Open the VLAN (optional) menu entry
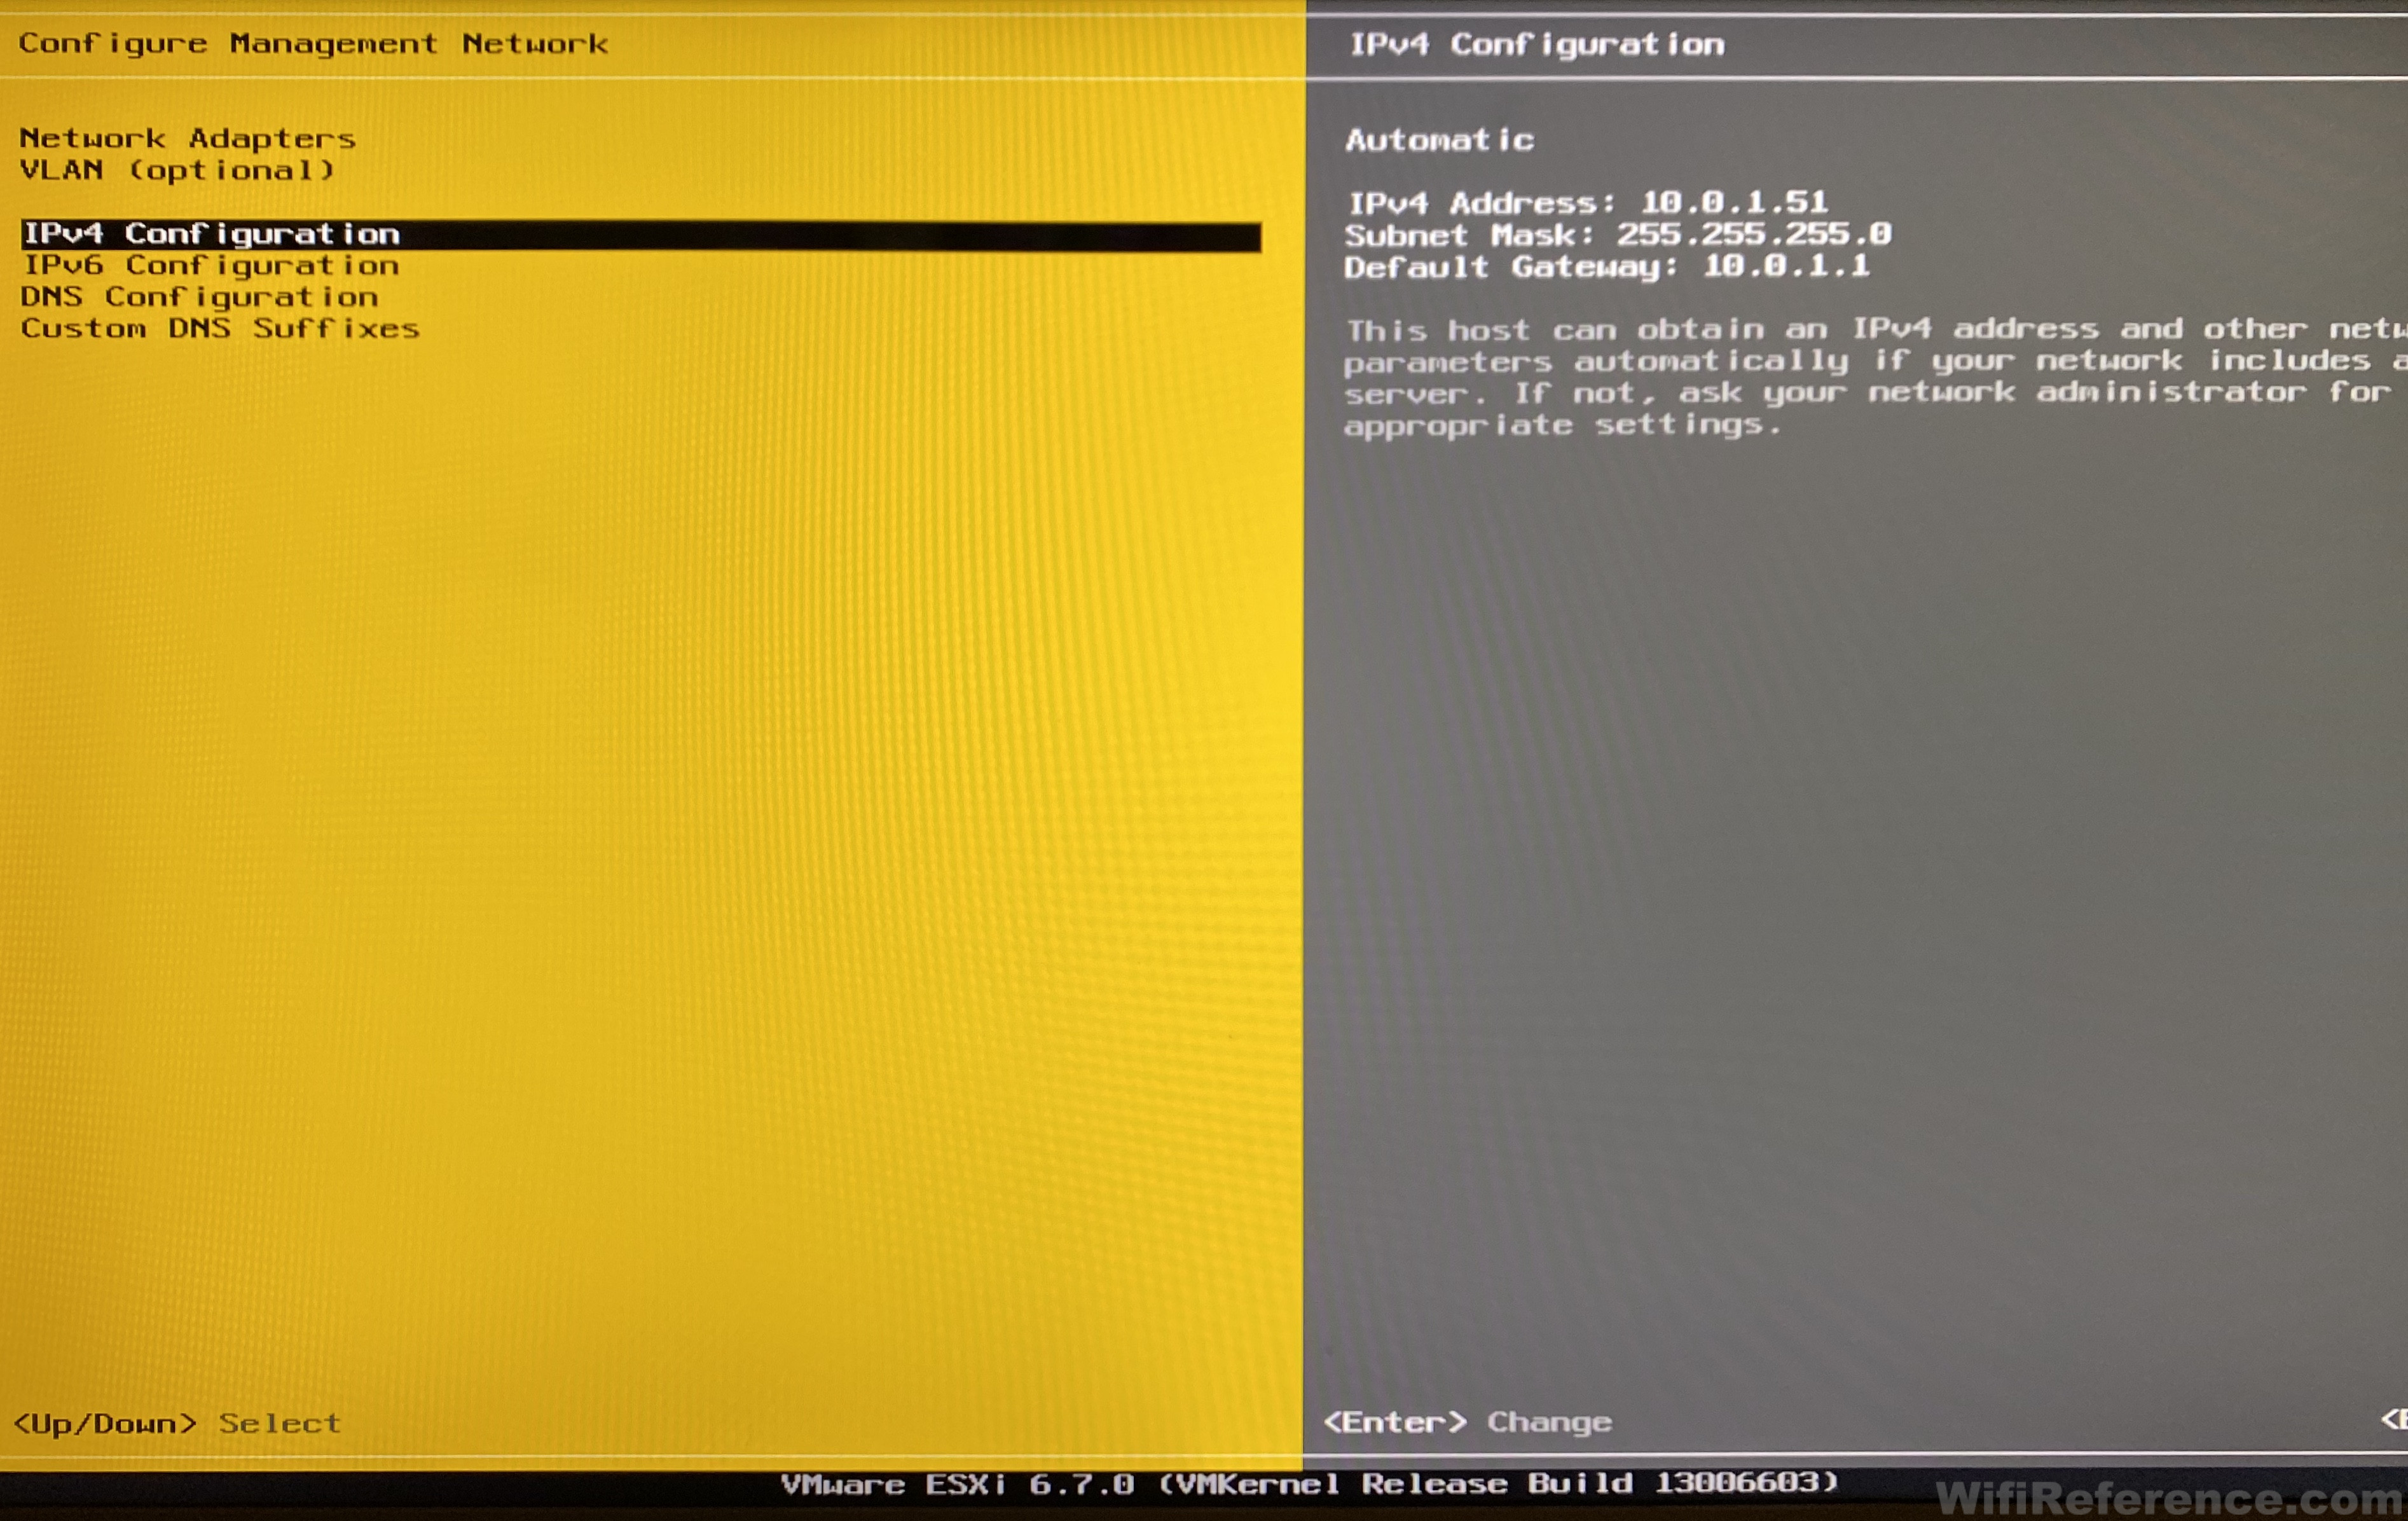2408x1521 pixels. (177, 170)
